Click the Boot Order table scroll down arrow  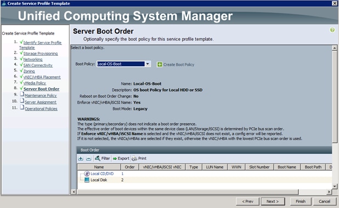tap(335, 186)
